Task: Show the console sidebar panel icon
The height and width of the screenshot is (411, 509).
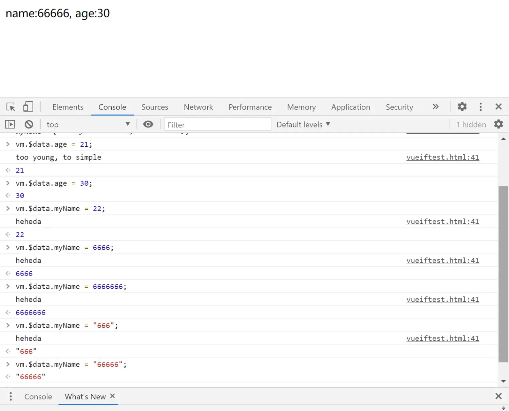Action: [10, 125]
